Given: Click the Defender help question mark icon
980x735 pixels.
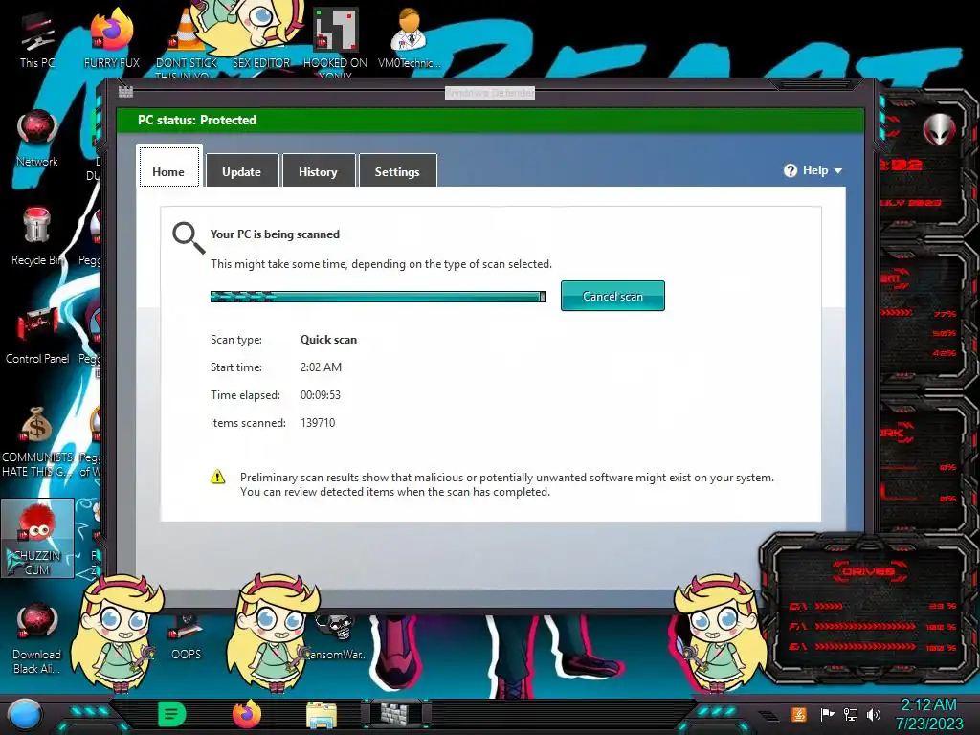Looking at the screenshot, I should 790,170.
